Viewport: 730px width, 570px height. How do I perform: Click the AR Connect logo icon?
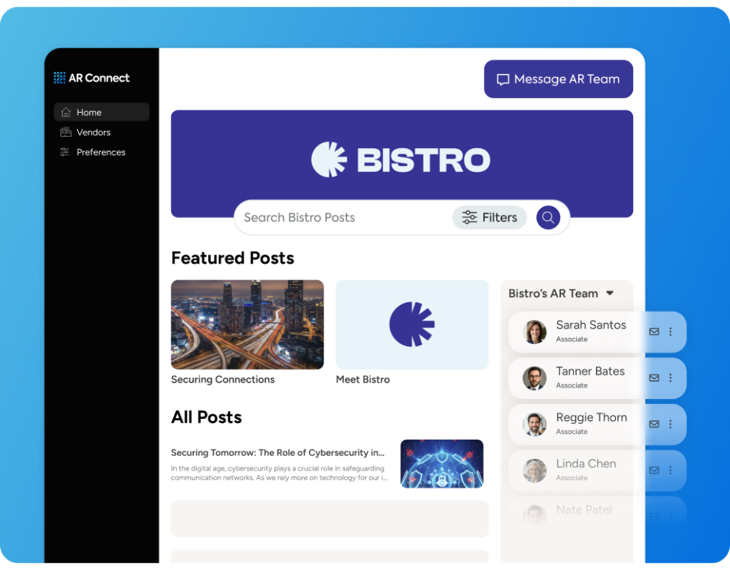59,78
